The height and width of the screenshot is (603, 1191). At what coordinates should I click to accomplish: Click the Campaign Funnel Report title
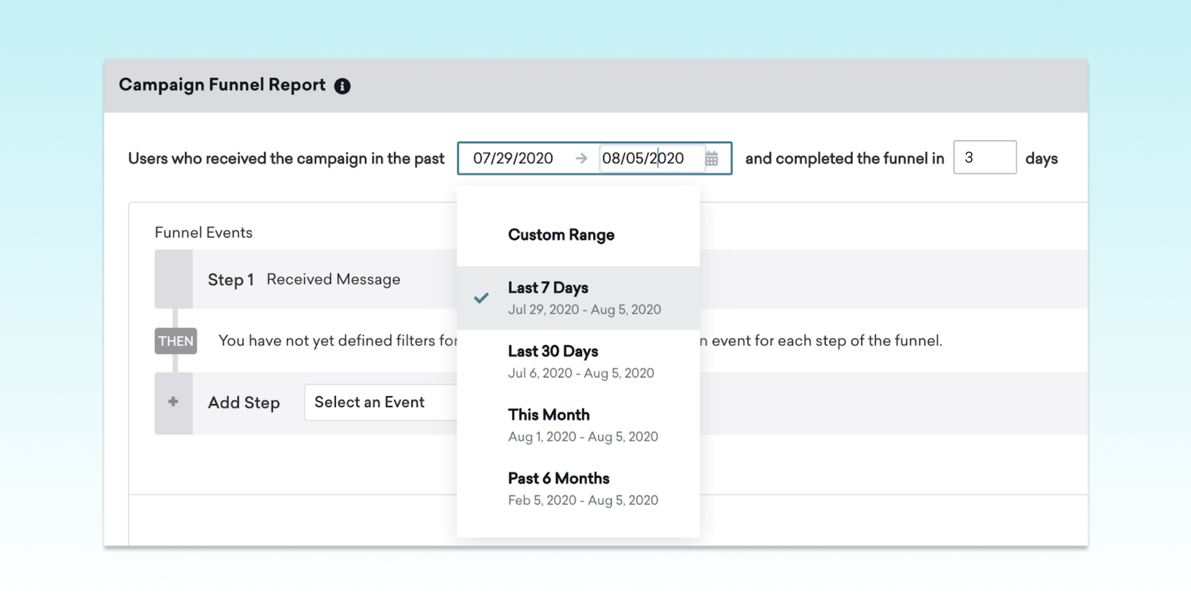[222, 85]
